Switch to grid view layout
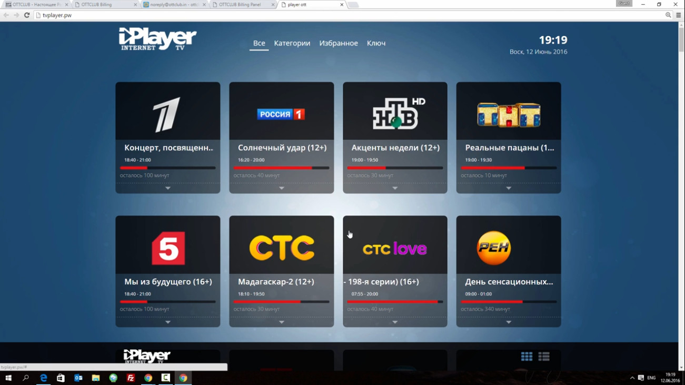The height and width of the screenshot is (385, 685). pos(527,357)
